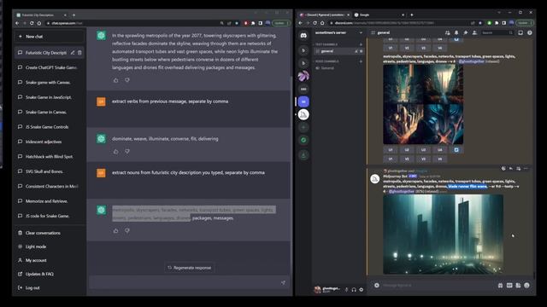The height and width of the screenshot is (307, 547).
Task: Open Discord home direct messages icon
Action: (303, 36)
